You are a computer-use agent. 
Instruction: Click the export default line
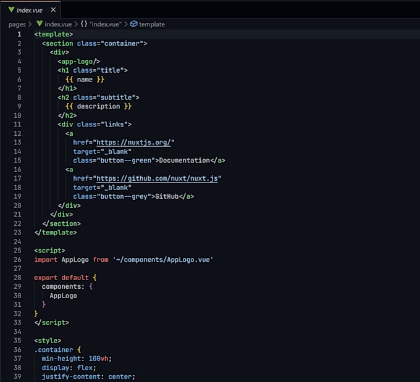click(x=65, y=278)
